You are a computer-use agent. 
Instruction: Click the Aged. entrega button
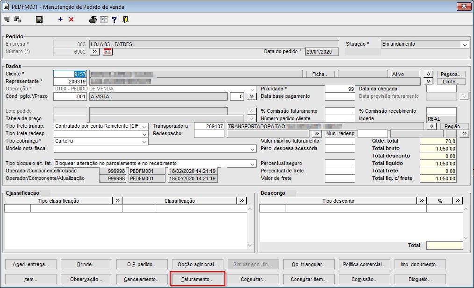pyautogui.click(x=31, y=264)
